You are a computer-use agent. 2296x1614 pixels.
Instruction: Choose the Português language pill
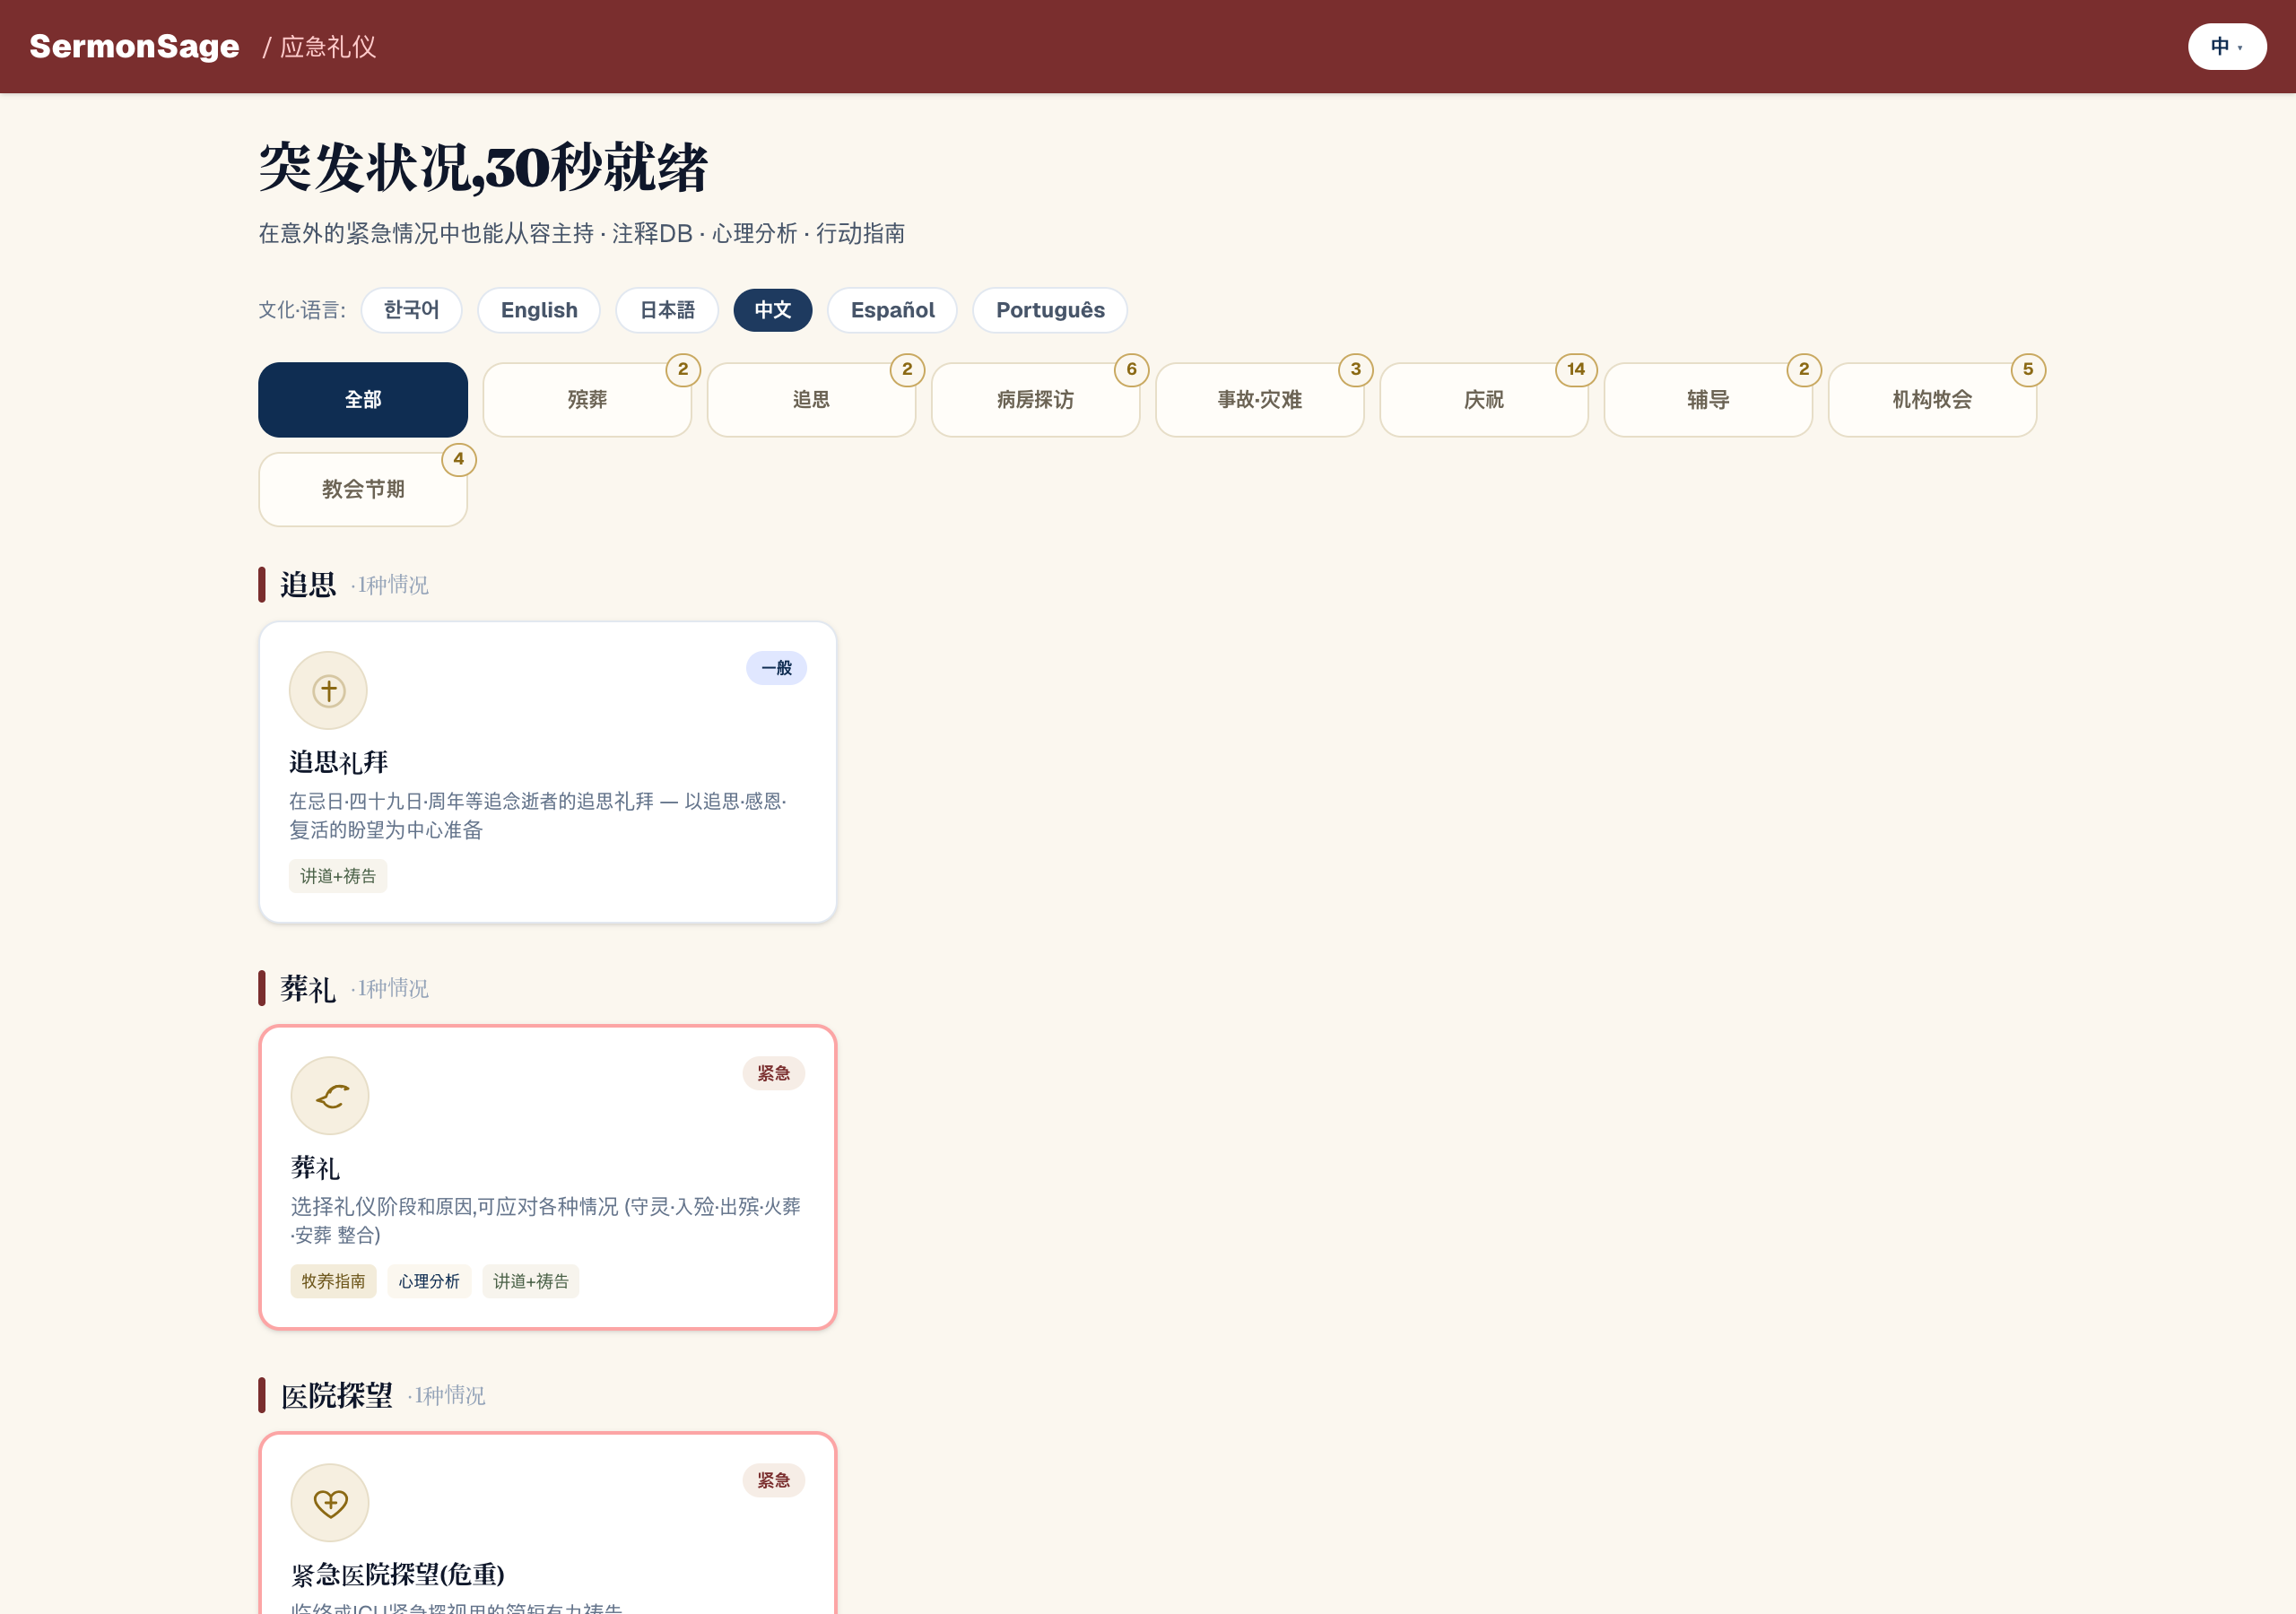click(1050, 310)
